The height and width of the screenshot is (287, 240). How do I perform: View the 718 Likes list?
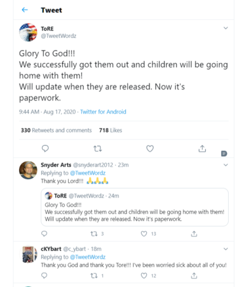[110, 130]
